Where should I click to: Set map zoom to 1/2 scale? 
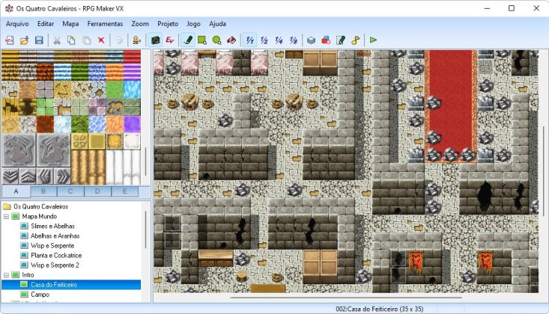tap(264, 40)
